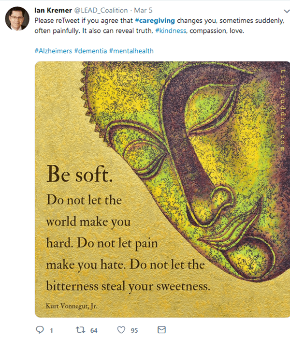Open the #kindness hashtag link
This screenshot has width=290, height=338.
[171, 30]
